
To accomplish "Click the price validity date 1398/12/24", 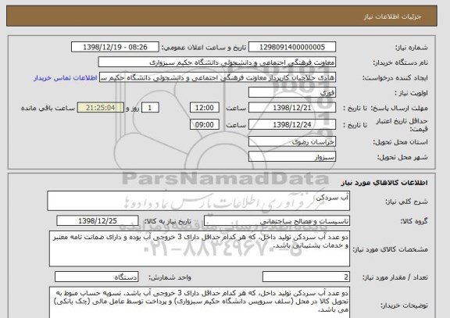I will pyautogui.click(x=292, y=125).
